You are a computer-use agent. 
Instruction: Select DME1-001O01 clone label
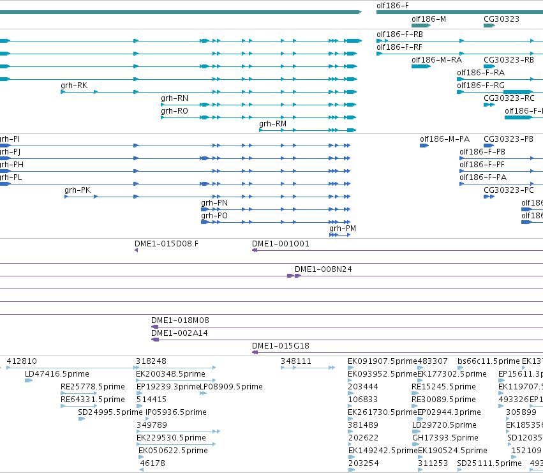(x=281, y=244)
